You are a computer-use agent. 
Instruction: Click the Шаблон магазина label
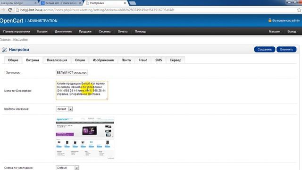(17, 109)
